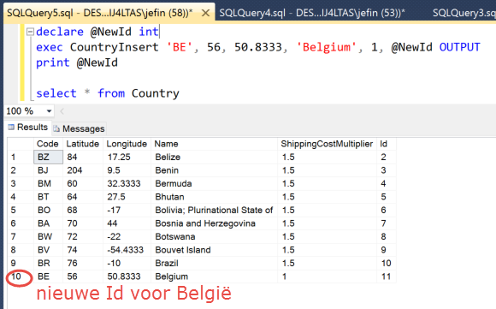Image resolution: width=496 pixels, height=309 pixels.
Task: Place cursor in select * from Country line
Action: pyautogui.click(x=108, y=93)
